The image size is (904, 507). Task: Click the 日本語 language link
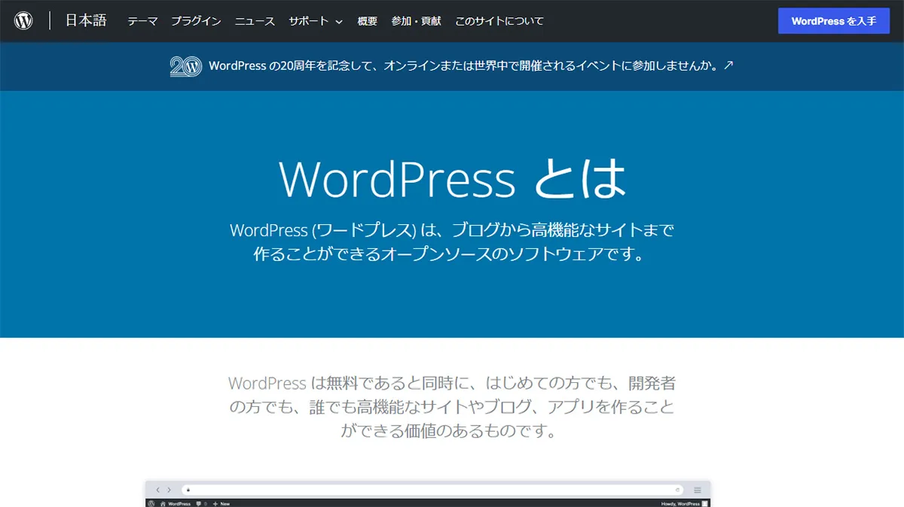tap(85, 20)
